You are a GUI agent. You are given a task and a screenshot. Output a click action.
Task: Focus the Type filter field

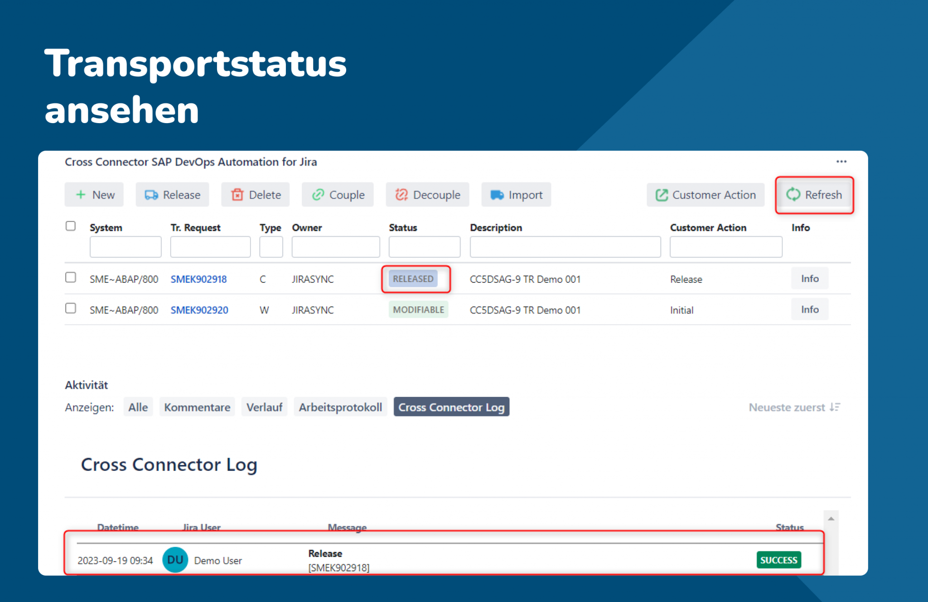pos(271,247)
